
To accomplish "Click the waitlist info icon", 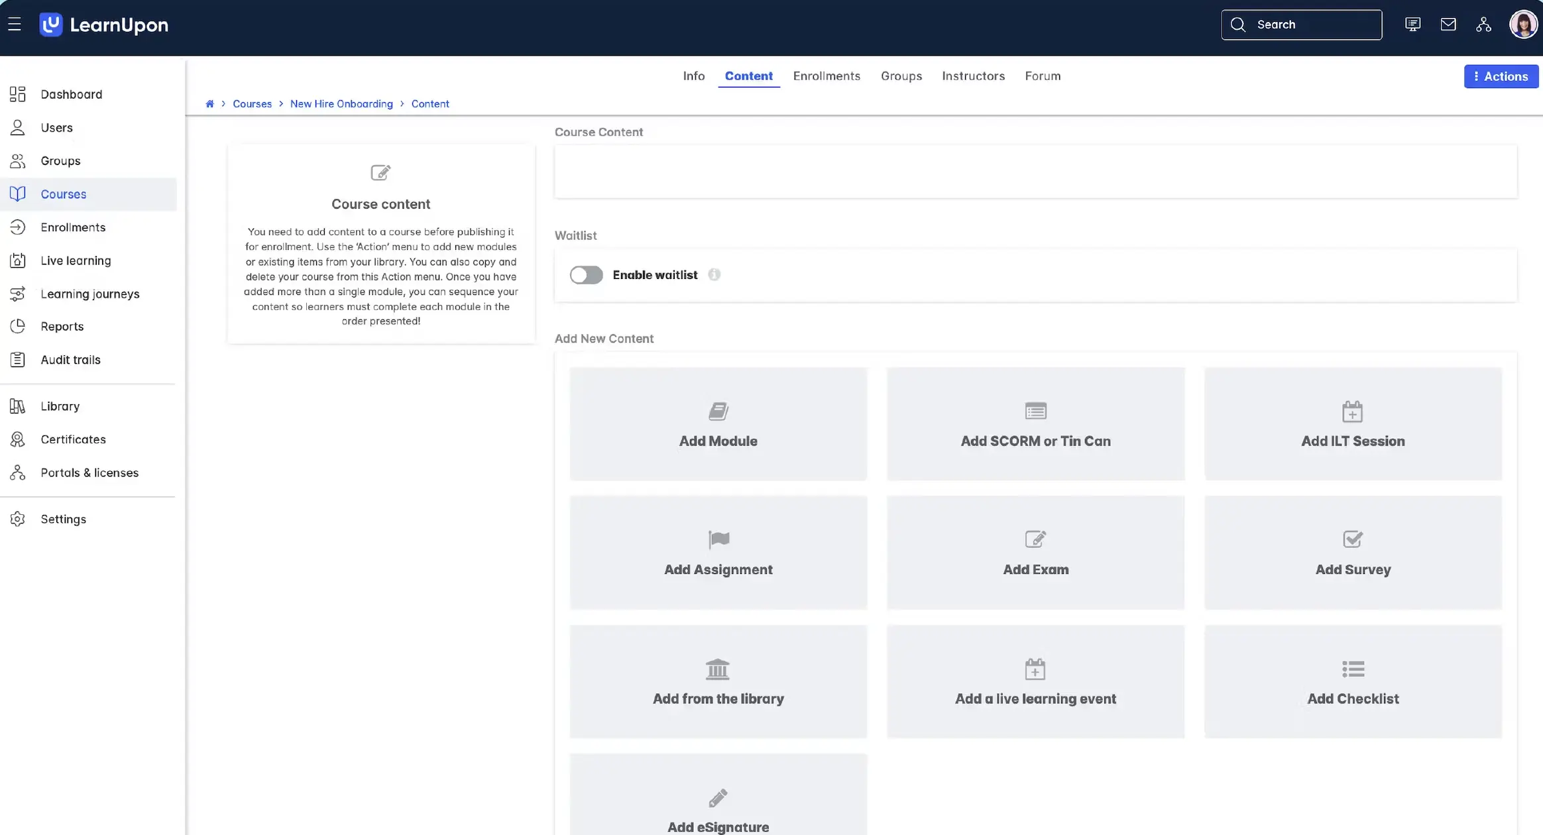I will coord(714,274).
